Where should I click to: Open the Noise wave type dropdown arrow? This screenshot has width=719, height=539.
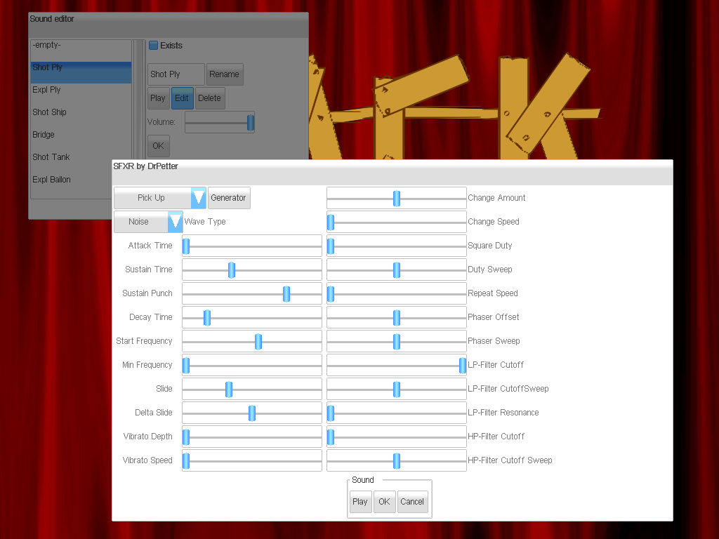(x=175, y=222)
